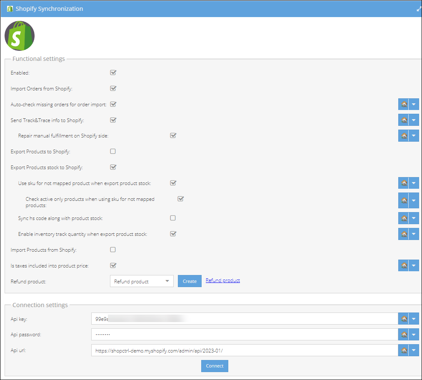Click house icon beside Api key field
This screenshot has width=422, height=380.
[x=403, y=319]
